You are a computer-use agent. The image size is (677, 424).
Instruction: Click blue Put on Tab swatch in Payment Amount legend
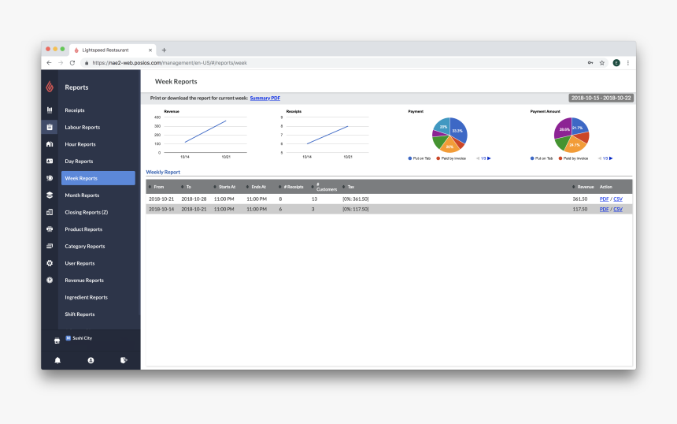point(532,158)
